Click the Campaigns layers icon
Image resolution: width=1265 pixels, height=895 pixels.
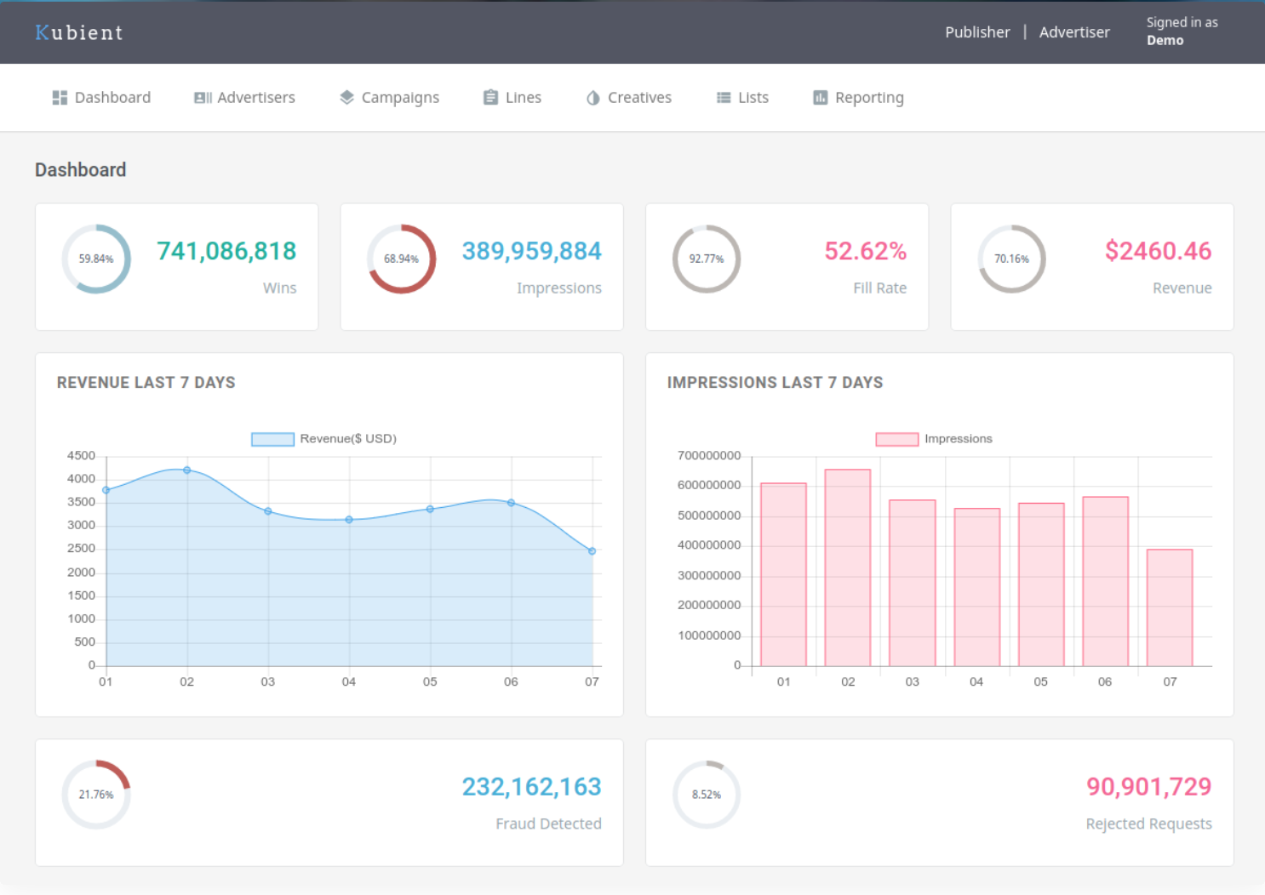346,98
